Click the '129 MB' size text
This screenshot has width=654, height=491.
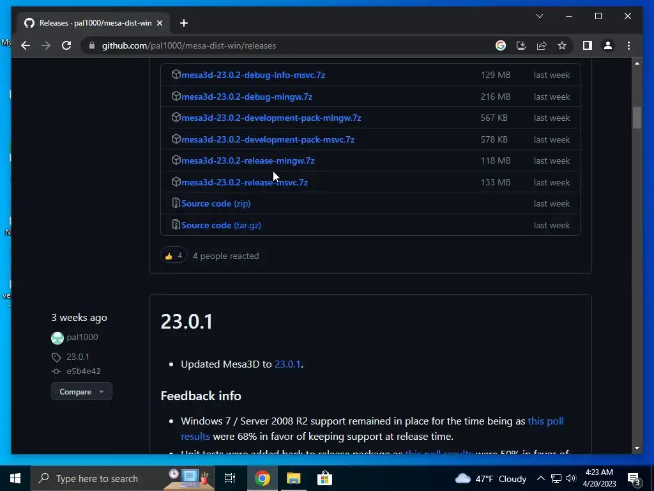495,75
